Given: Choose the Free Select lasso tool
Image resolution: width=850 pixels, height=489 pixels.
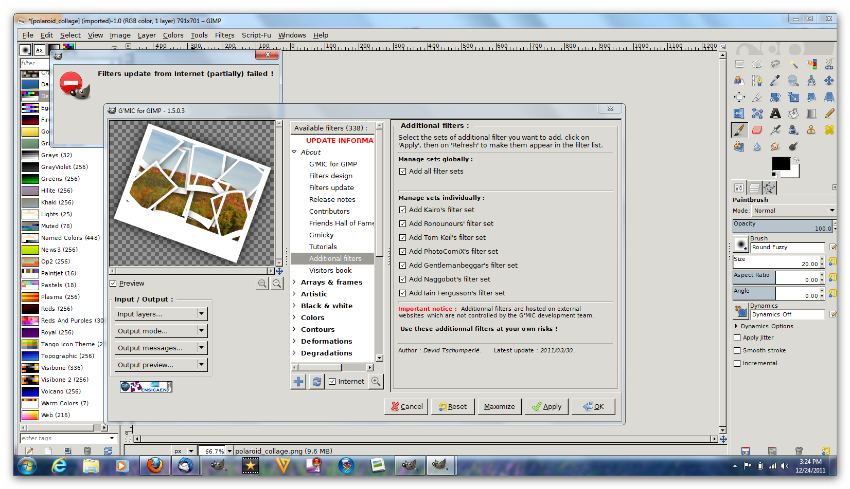Looking at the screenshot, I should click(775, 64).
